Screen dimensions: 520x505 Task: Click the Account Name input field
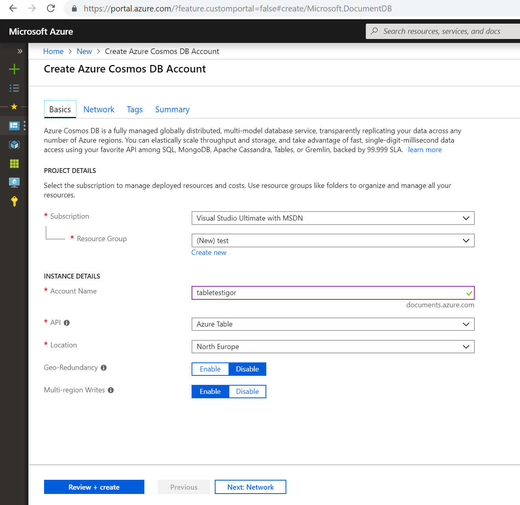[x=333, y=293]
